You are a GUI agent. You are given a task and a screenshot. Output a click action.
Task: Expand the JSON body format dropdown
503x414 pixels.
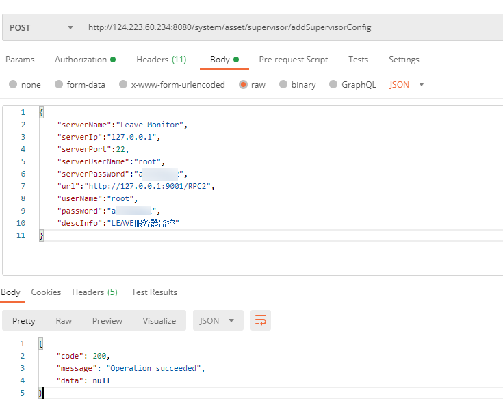coord(407,85)
